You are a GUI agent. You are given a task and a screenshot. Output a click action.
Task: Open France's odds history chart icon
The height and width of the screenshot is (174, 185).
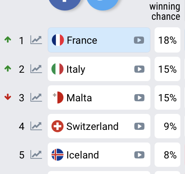(36, 40)
